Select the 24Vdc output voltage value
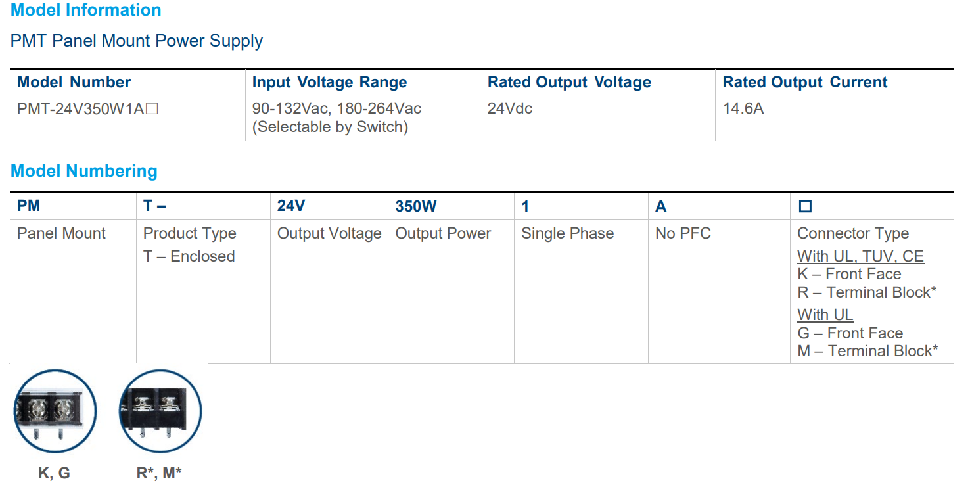970x485 pixels. pos(510,108)
